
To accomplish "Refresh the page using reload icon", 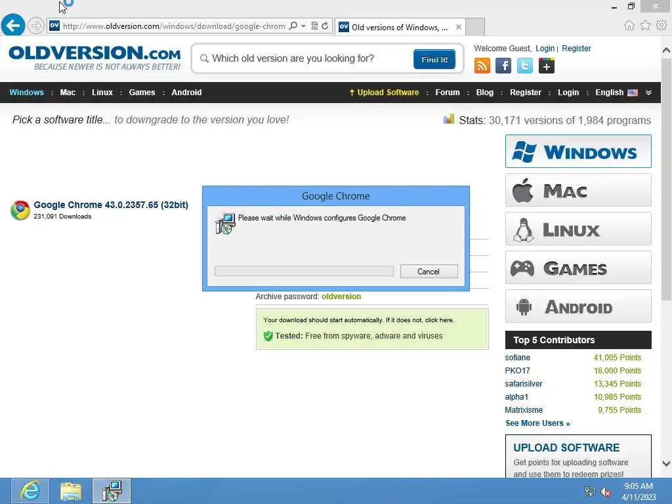I will tap(325, 26).
